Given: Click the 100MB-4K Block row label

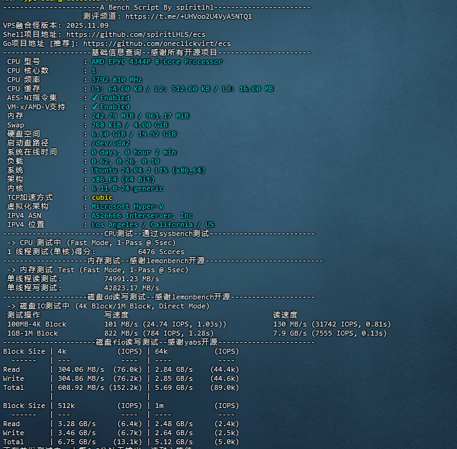Looking at the screenshot, I should (x=37, y=324).
